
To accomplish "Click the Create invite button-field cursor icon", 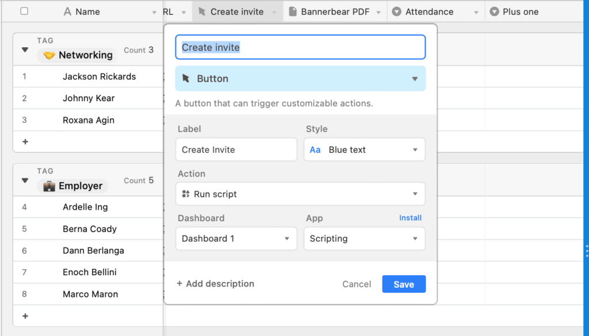I will (202, 11).
